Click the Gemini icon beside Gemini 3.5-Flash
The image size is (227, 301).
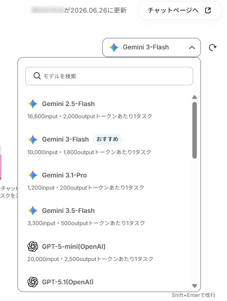coord(33,210)
